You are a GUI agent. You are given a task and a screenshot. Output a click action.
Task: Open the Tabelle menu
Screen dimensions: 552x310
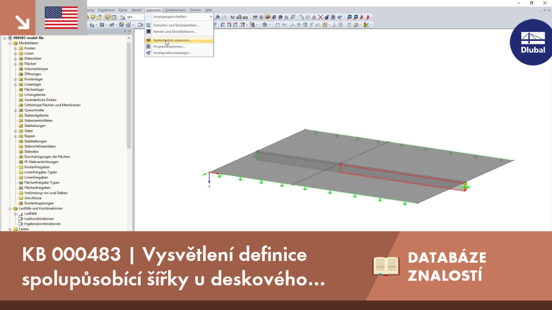(136, 10)
